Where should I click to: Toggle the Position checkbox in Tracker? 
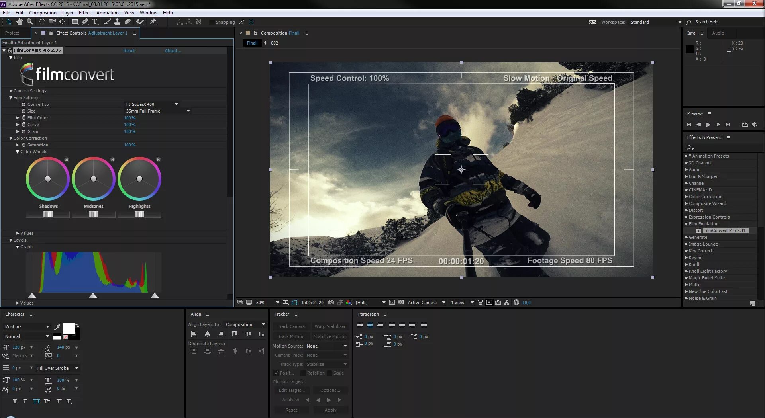pyautogui.click(x=277, y=373)
